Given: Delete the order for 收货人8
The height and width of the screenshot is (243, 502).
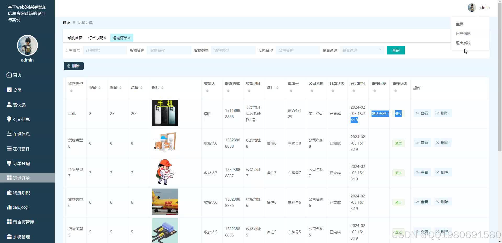Looking at the screenshot, I should tap(442, 143).
